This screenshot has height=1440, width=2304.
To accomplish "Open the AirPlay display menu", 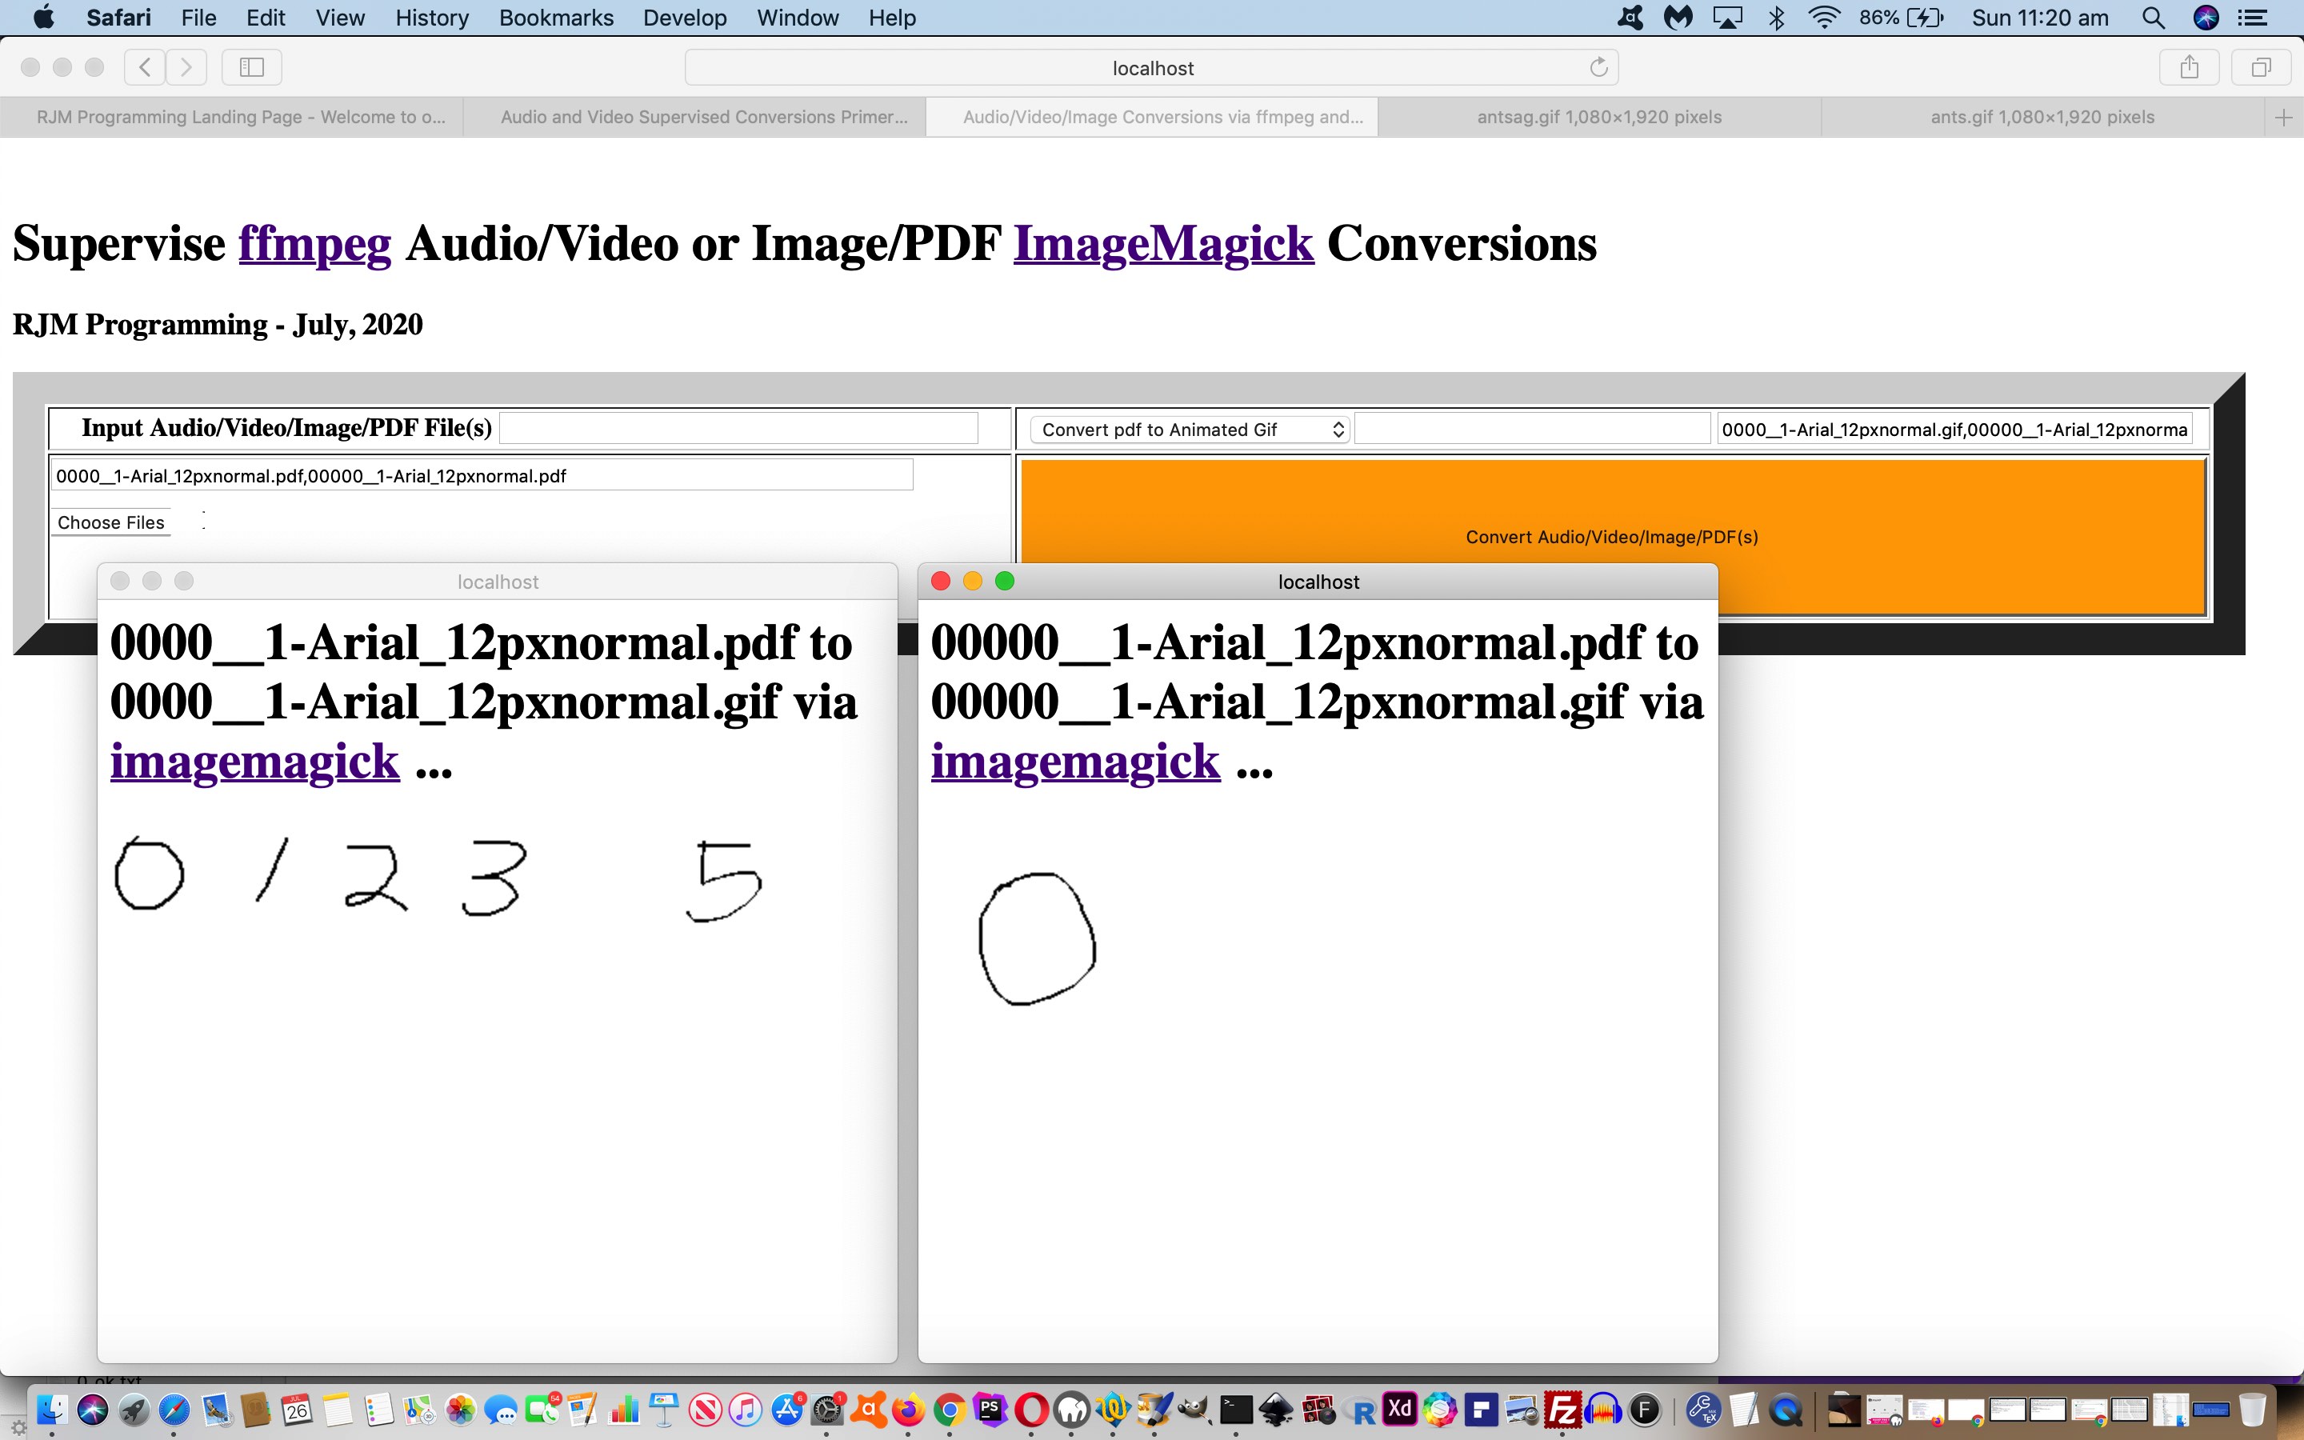I will 1727,18.
